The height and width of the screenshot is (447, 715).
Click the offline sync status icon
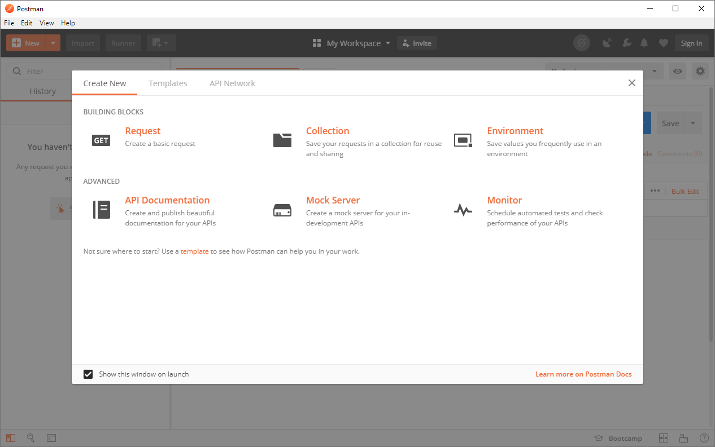point(582,43)
